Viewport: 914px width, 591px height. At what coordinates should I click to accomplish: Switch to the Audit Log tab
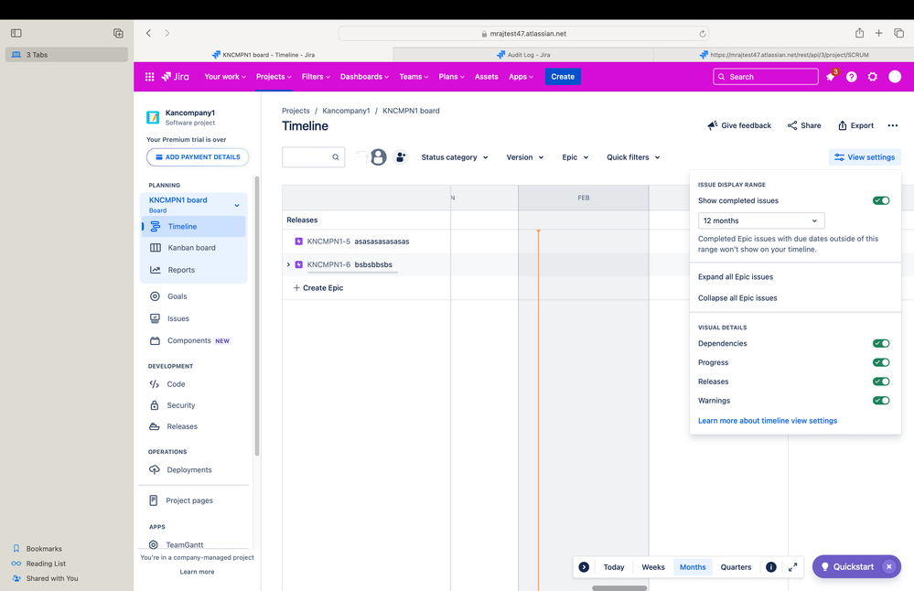coord(523,55)
